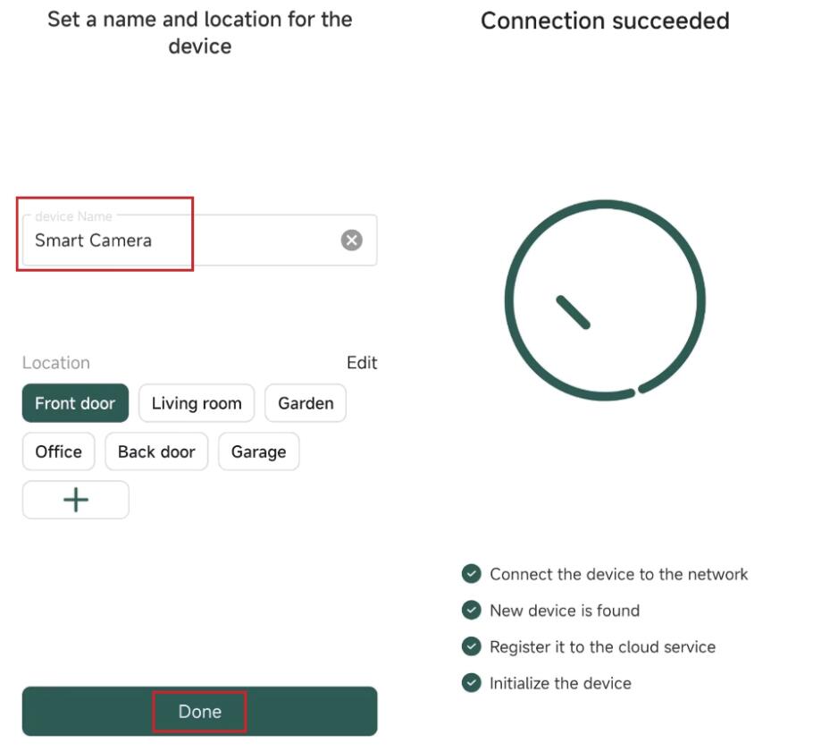Select Garage as the location
838x751 pixels.
(x=258, y=451)
